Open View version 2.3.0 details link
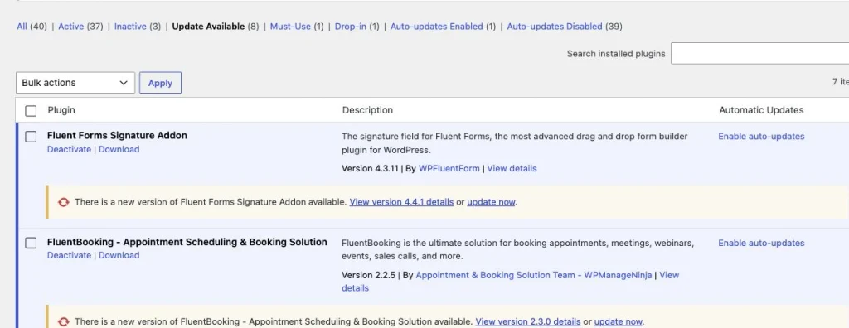The height and width of the screenshot is (328, 849). pyautogui.click(x=528, y=321)
